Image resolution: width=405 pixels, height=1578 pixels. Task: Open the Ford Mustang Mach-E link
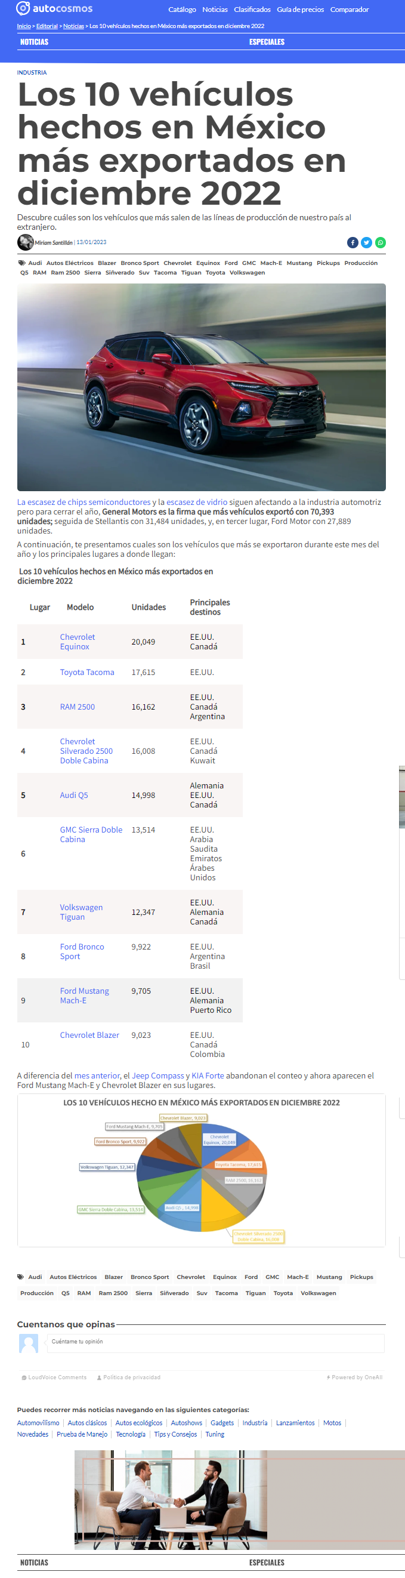[85, 996]
